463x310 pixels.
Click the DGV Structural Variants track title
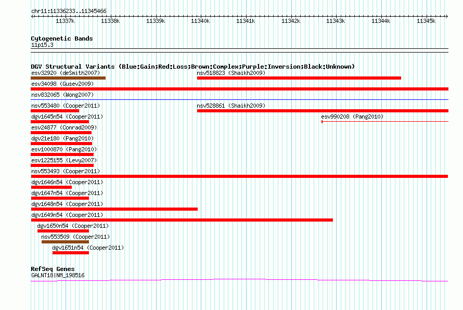(193, 67)
